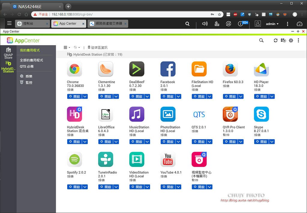Expand the Facebook open button dropdown

click(x=178, y=96)
